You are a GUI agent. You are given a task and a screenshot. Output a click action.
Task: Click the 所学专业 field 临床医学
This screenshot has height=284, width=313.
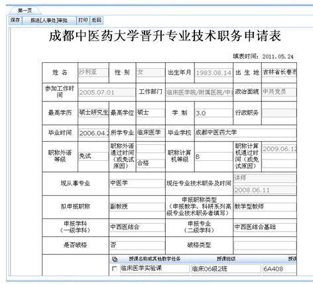coord(151,132)
